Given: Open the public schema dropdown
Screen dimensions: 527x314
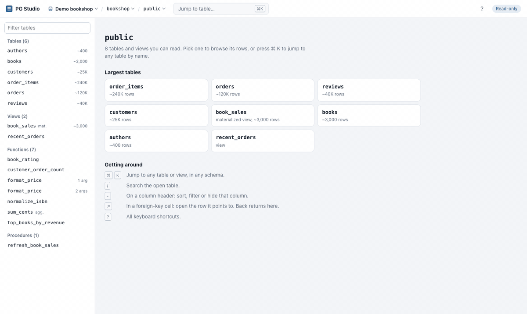Looking at the screenshot, I should 155,9.
